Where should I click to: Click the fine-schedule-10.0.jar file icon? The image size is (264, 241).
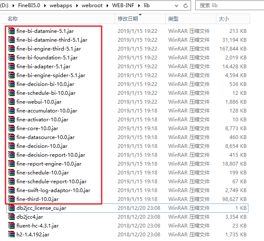click(x=11, y=173)
